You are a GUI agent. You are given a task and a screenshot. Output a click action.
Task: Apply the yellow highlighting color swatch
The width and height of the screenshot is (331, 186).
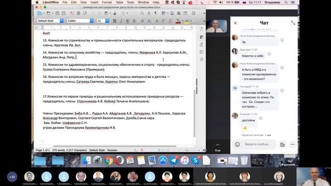pyautogui.click(x=187, y=21)
